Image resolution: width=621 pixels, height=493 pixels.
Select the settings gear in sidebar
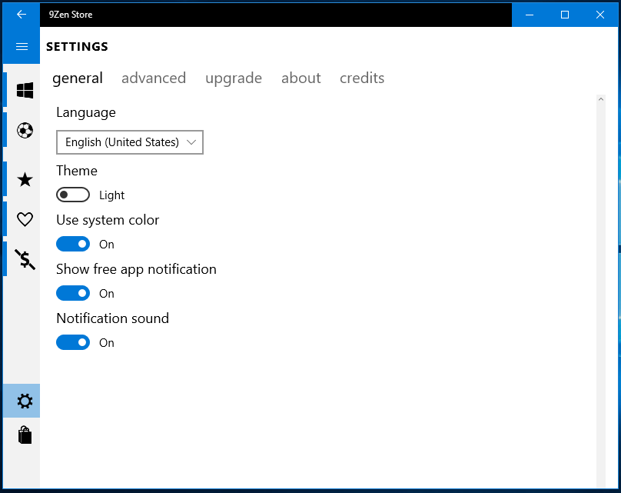(22, 401)
